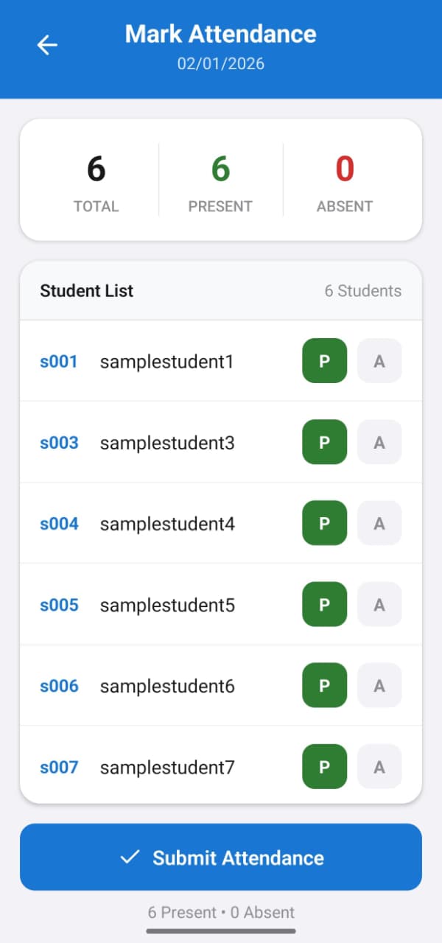Set samplestudent3 to present
Image resolution: width=442 pixels, height=943 pixels.
pos(324,442)
